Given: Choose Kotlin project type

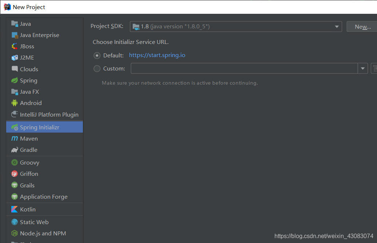Looking at the screenshot, I should pos(45,209).
